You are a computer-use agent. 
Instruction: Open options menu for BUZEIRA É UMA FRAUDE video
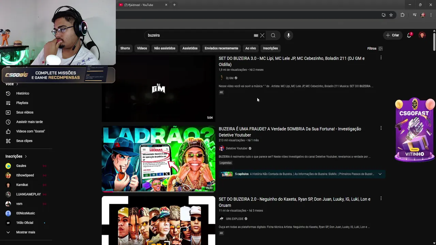point(381,128)
